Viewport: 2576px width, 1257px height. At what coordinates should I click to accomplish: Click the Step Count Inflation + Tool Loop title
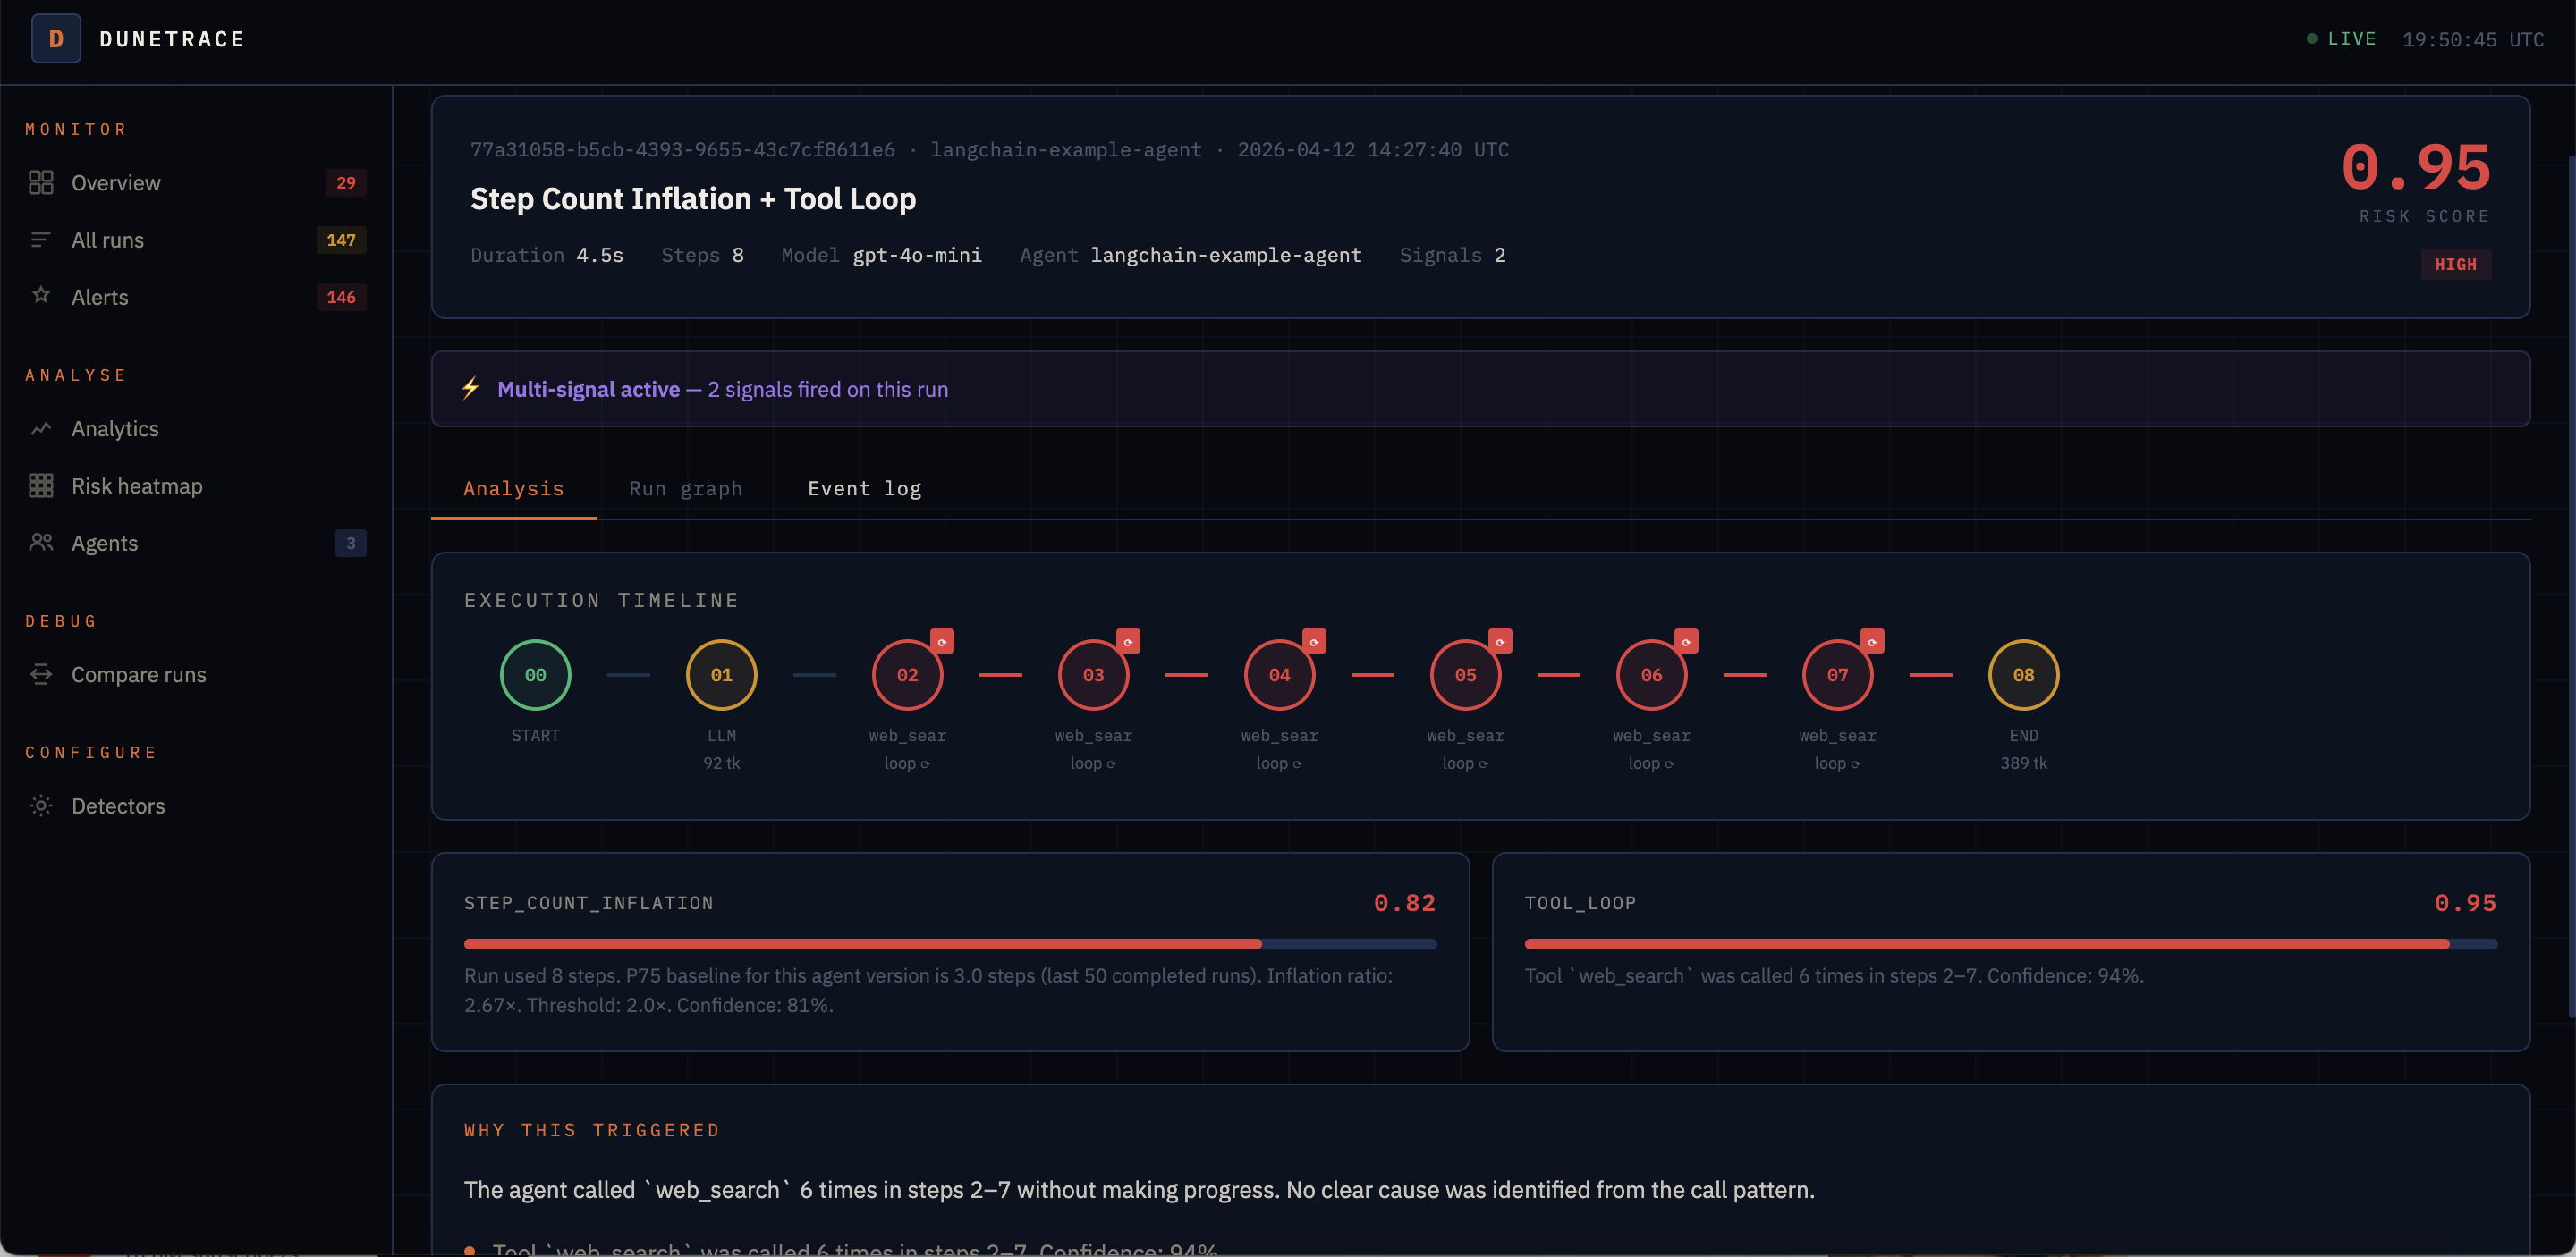693,198
